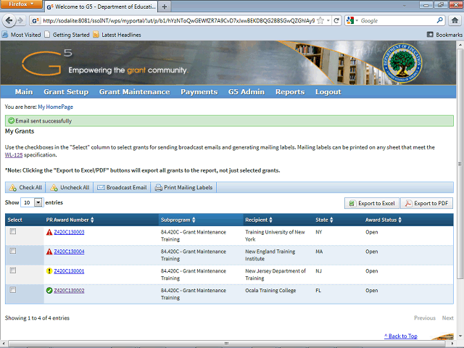
Task: Click the browser forward arrow
Action: 20,20
